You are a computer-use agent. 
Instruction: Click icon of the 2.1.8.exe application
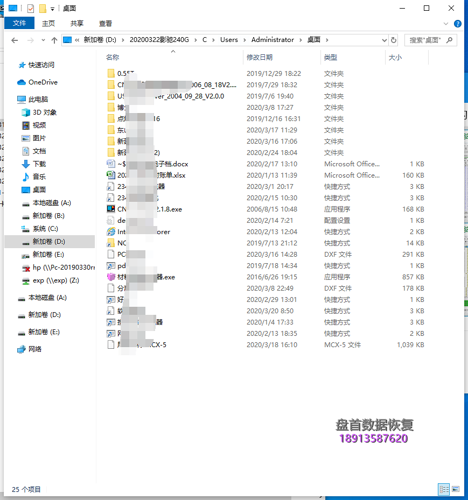click(x=111, y=209)
